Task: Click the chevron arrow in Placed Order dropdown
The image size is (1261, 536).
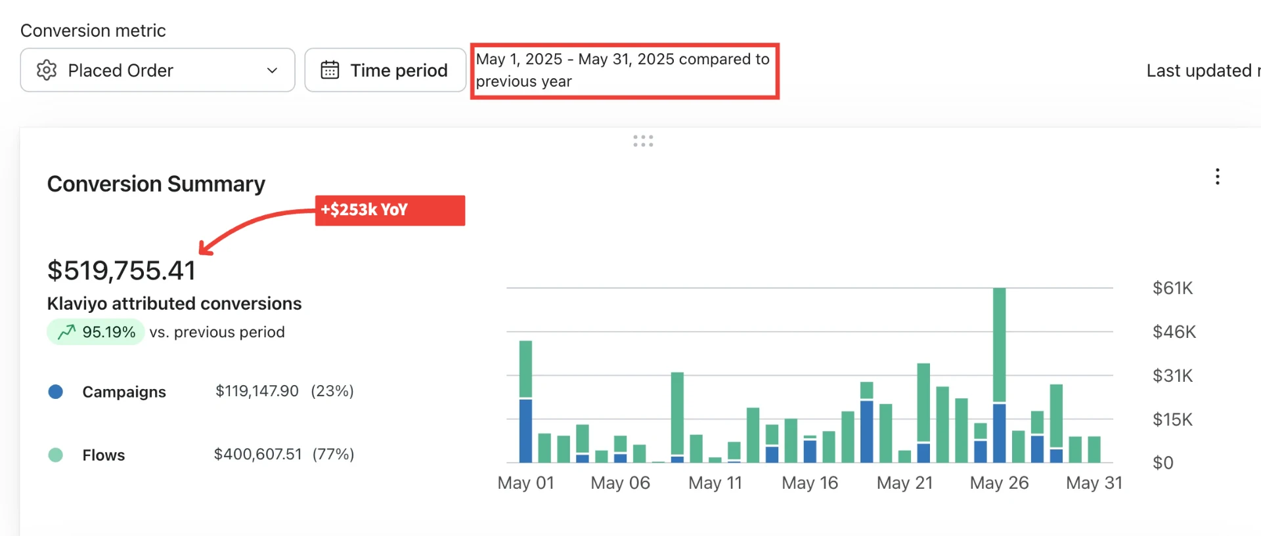Action: click(x=272, y=70)
